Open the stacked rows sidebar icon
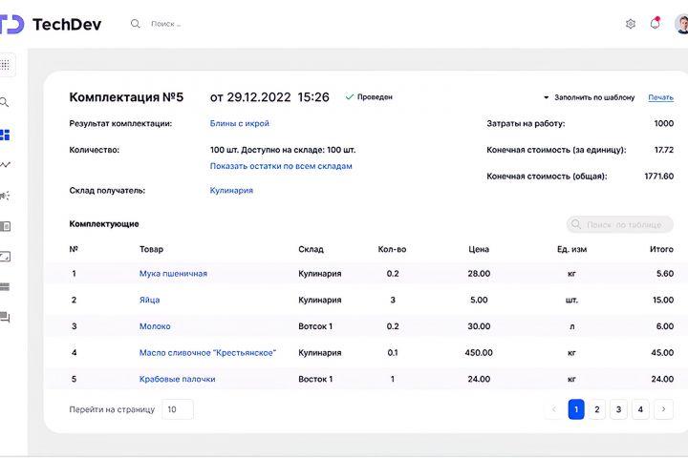 (x=5, y=287)
